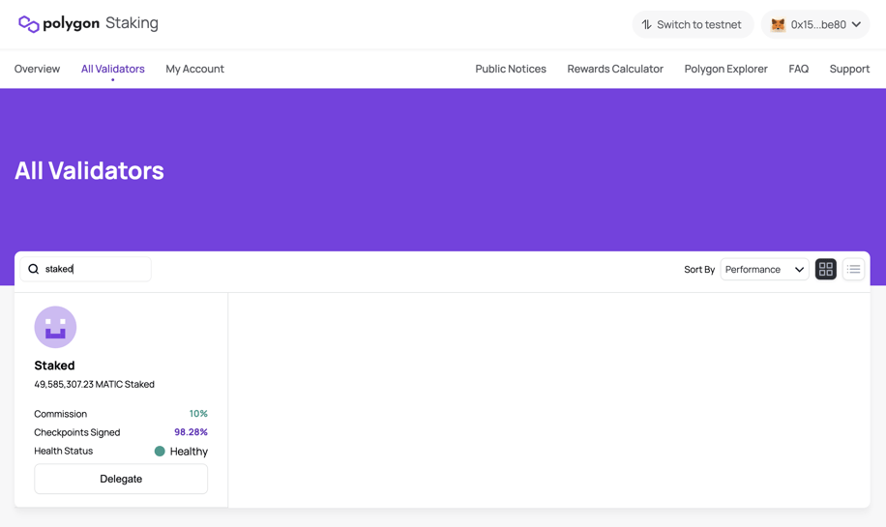
Task: Click the Sort By label
Action: click(699, 270)
